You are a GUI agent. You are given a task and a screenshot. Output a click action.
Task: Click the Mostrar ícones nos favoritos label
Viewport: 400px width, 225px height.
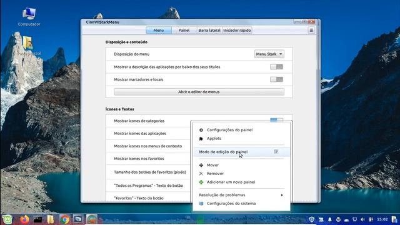139,158
